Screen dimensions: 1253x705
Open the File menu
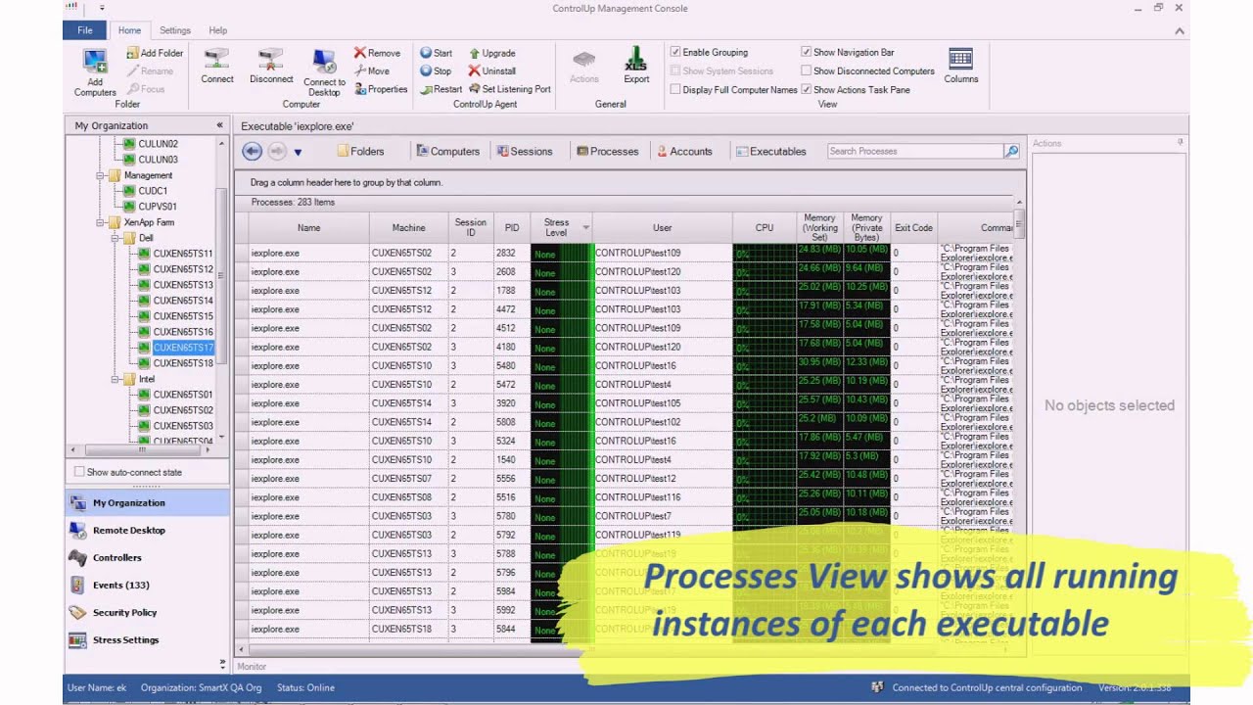85,30
